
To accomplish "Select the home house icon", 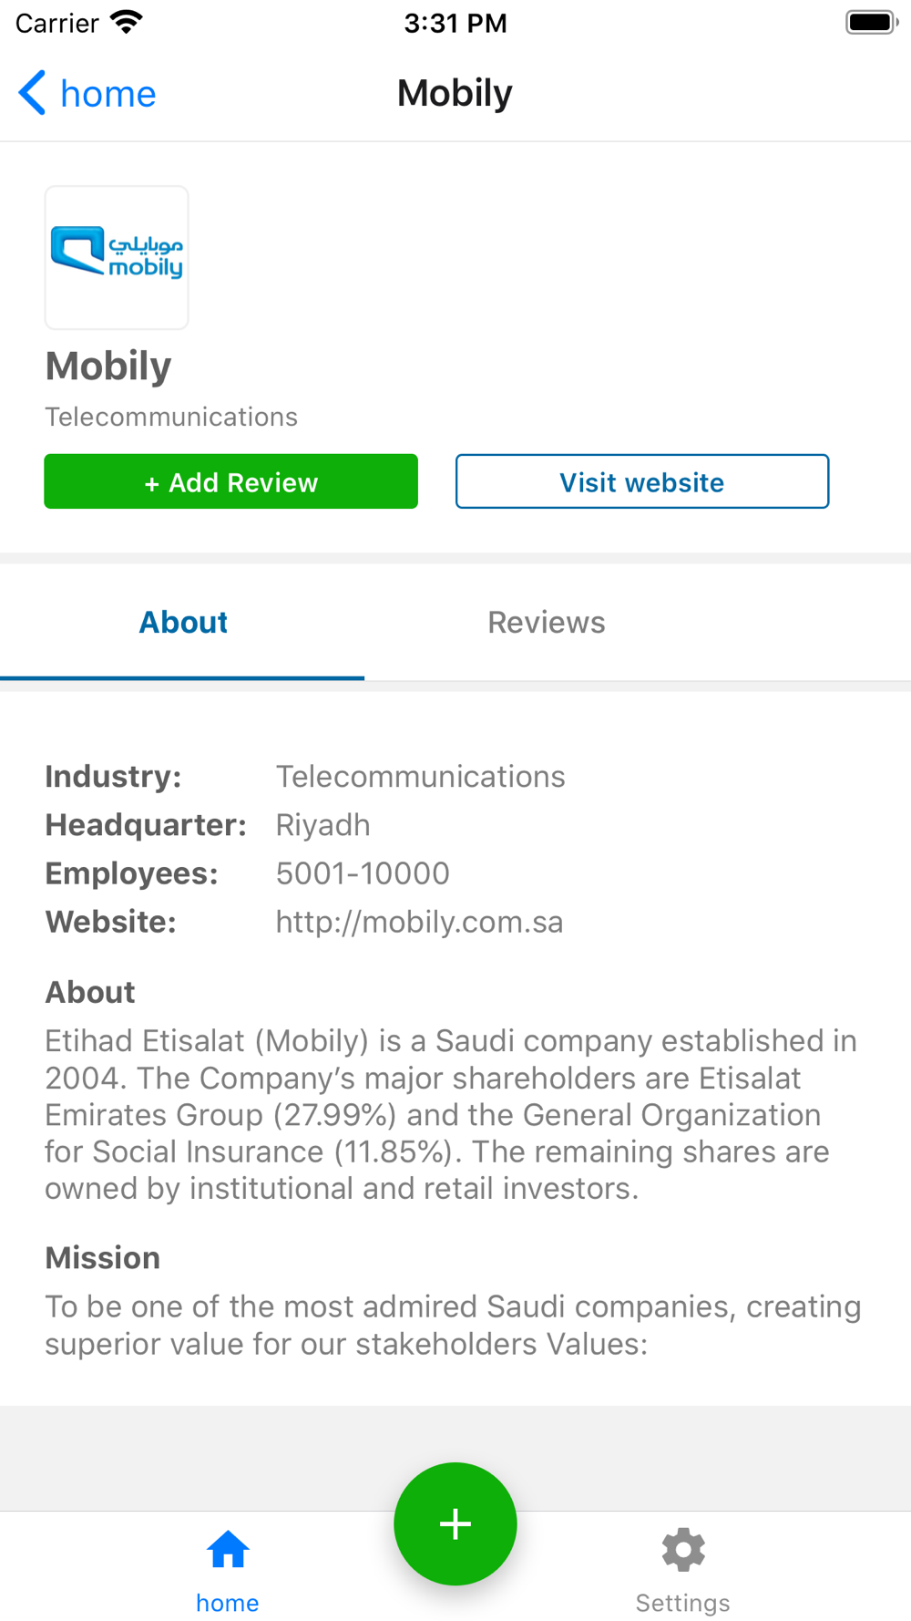I will point(228,1550).
